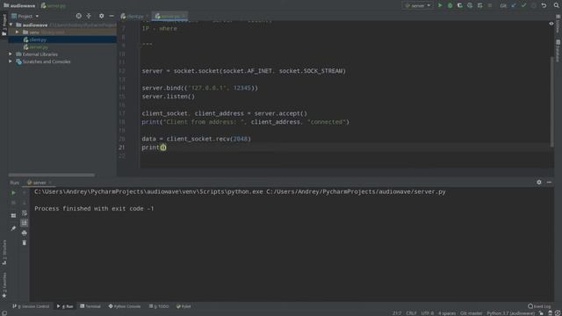Click the collapse/expand all icon in Project panel
Viewport: 562px width, 316px height.
(x=89, y=16)
